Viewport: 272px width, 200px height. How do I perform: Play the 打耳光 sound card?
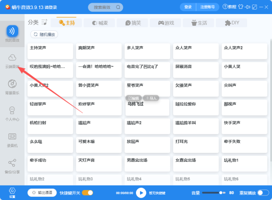click(196, 145)
